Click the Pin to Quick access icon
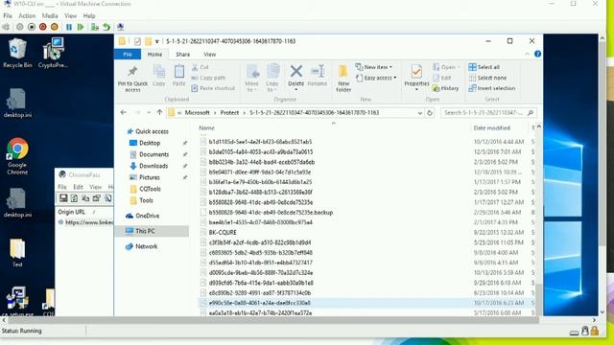The height and width of the screenshot is (345, 614). click(132, 79)
